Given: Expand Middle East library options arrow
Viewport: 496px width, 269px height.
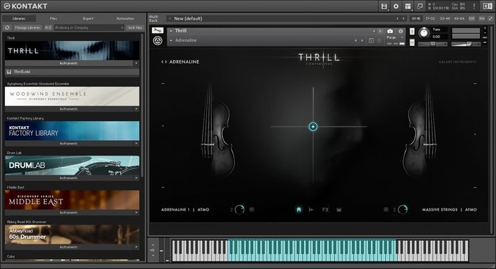Looking at the screenshot, I should 136,213.
